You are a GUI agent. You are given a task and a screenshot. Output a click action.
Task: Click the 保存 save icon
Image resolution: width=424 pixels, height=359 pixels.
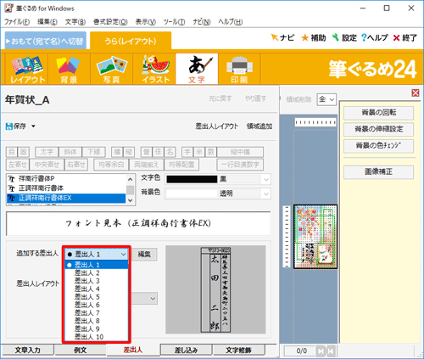tap(16, 126)
